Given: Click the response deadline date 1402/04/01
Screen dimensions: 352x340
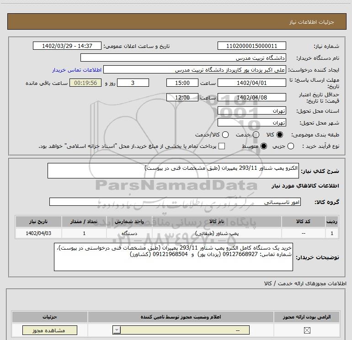Looking at the screenshot, I should pyautogui.click(x=251, y=83).
